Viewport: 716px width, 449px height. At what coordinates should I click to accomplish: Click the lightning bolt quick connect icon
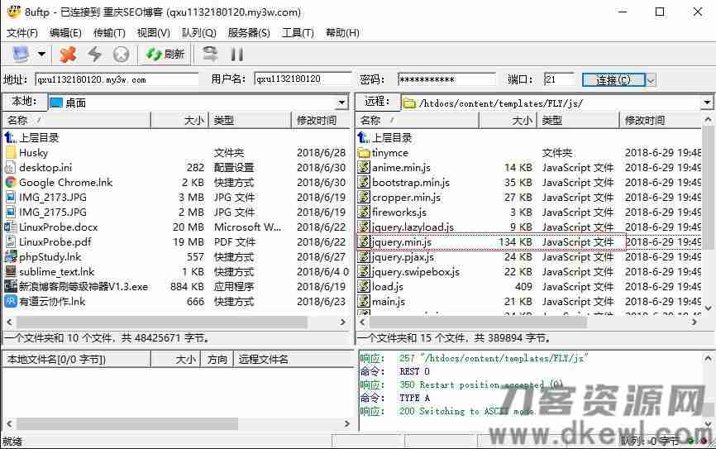click(x=94, y=55)
